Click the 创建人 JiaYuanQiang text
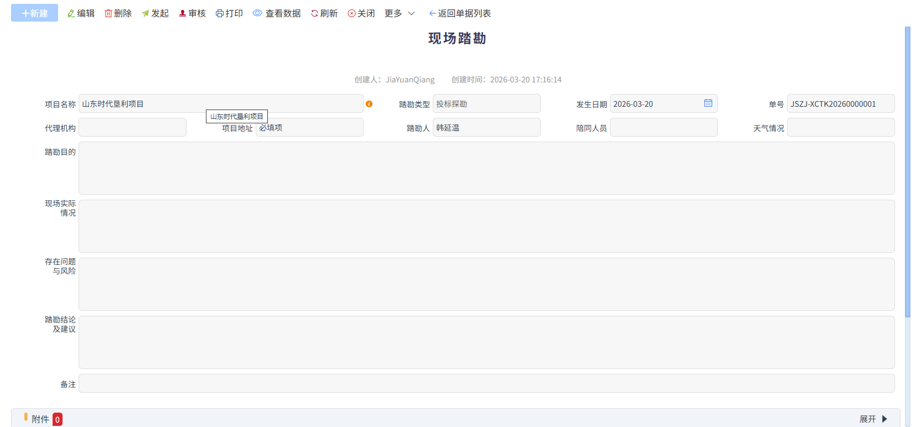Image resolution: width=916 pixels, height=427 pixels. pos(395,80)
